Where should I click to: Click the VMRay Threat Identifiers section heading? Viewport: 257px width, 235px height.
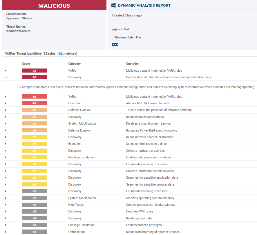pos(41,53)
